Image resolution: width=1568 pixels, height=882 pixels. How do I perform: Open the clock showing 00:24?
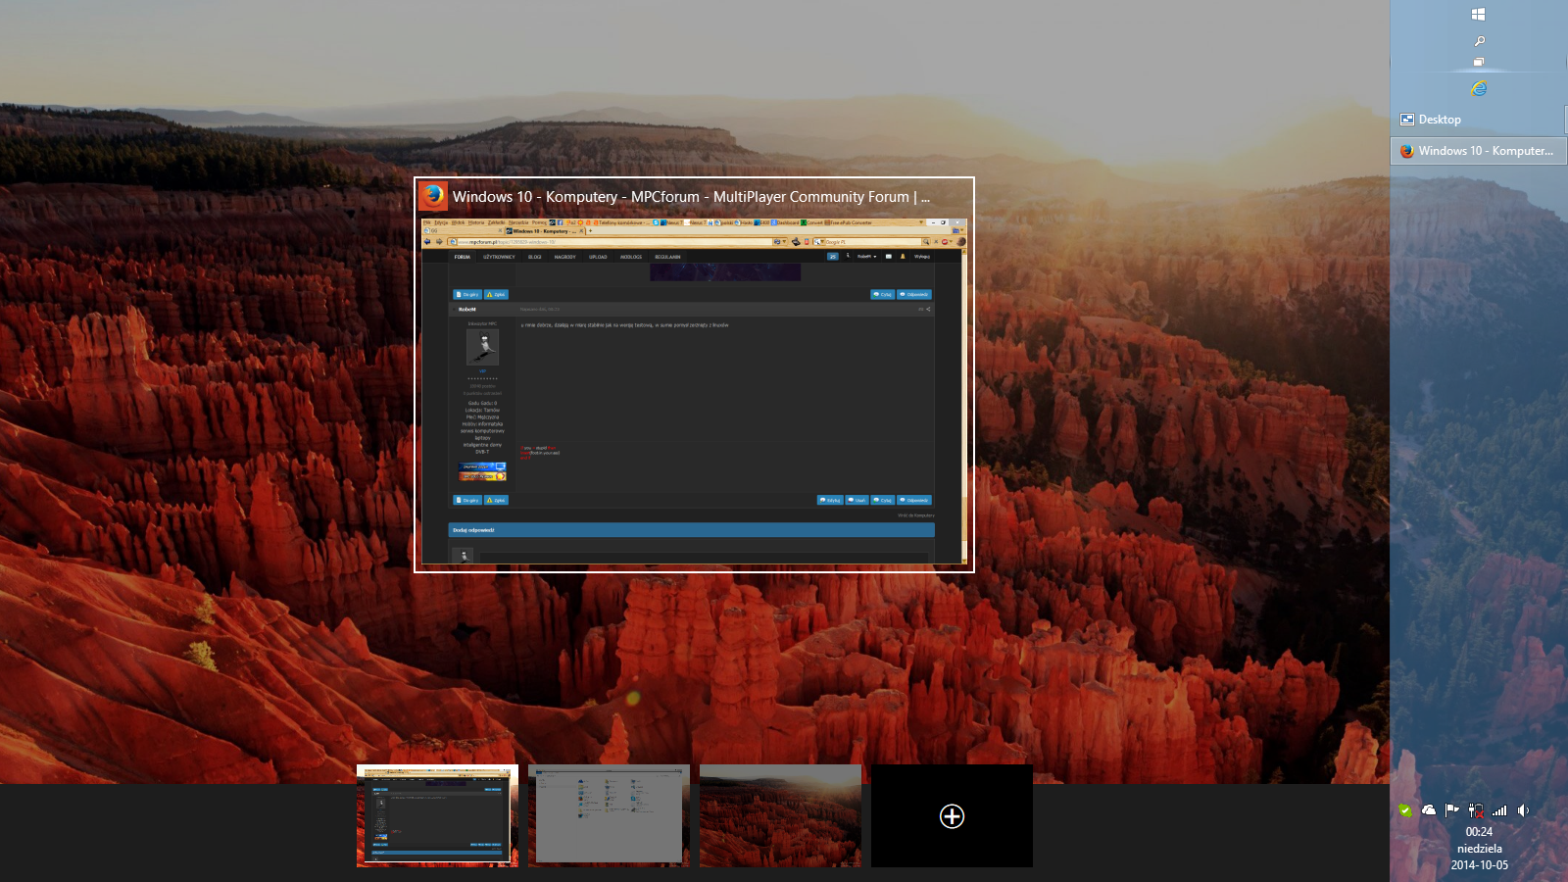coord(1479,832)
